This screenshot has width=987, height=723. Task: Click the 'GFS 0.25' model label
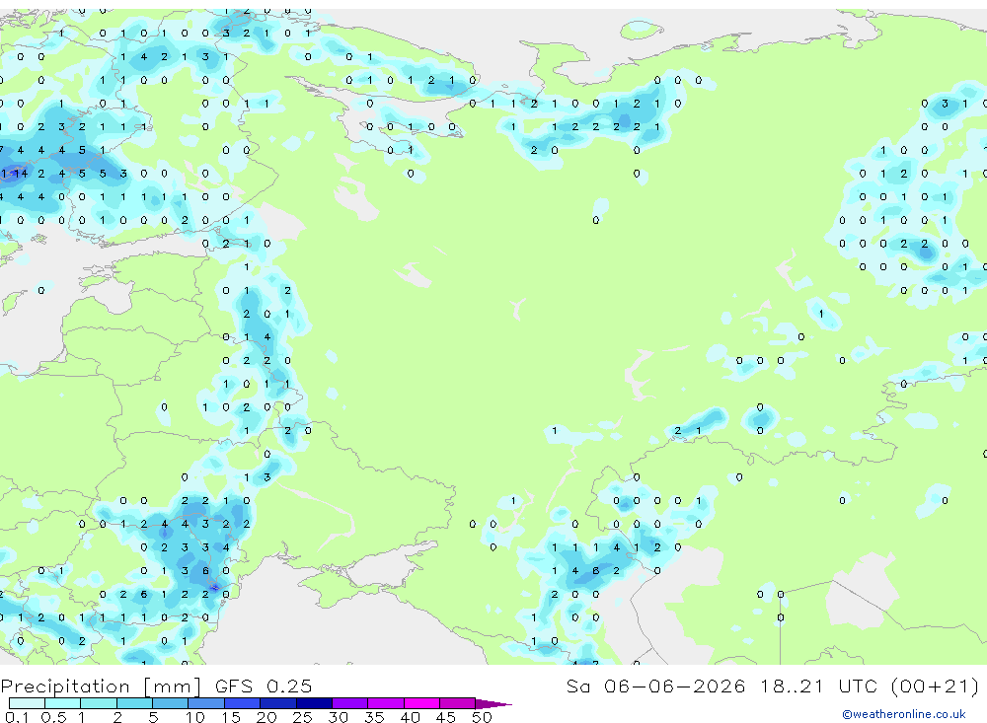[264, 686]
